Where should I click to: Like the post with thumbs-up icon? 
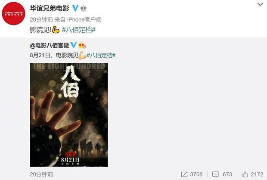[245, 174]
